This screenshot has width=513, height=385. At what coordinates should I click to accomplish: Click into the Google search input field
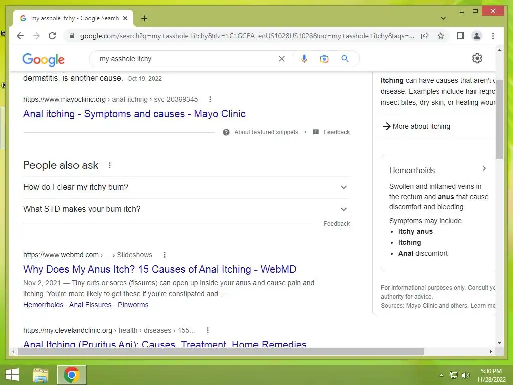(186, 59)
